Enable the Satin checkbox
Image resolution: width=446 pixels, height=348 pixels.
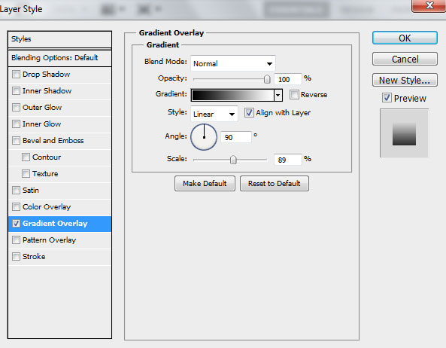coord(17,190)
